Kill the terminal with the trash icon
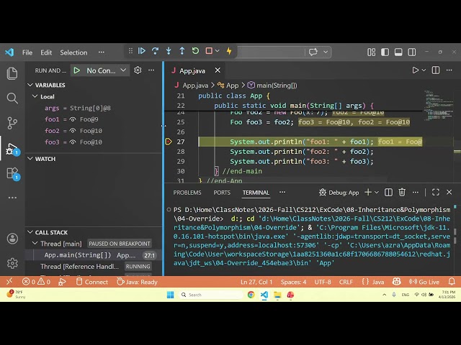 [402, 192]
